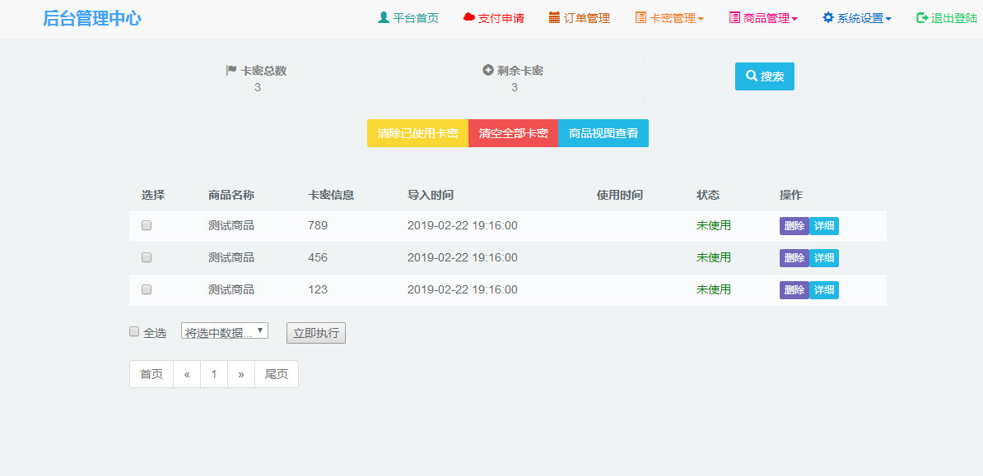Select the 订单管理 order management icon
Image resolution: width=983 pixels, height=476 pixels.
(553, 17)
